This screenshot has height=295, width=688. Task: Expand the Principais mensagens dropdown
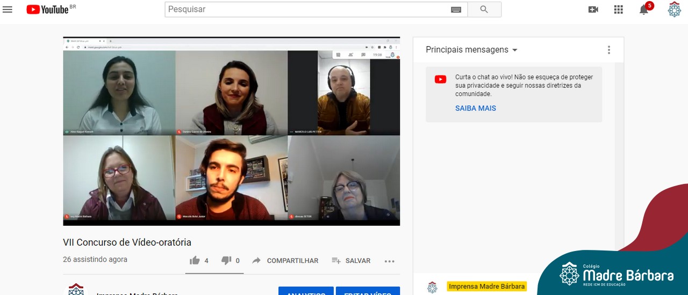tap(471, 50)
